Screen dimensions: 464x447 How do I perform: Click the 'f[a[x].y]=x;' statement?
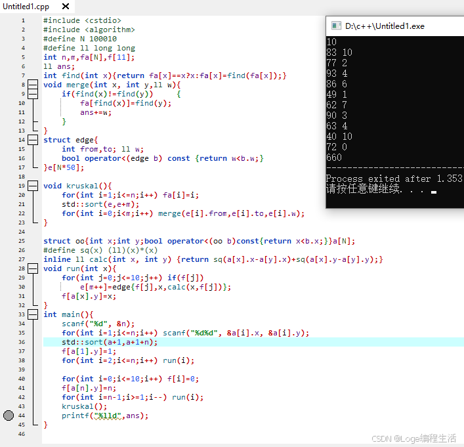(x=89, y=296)
